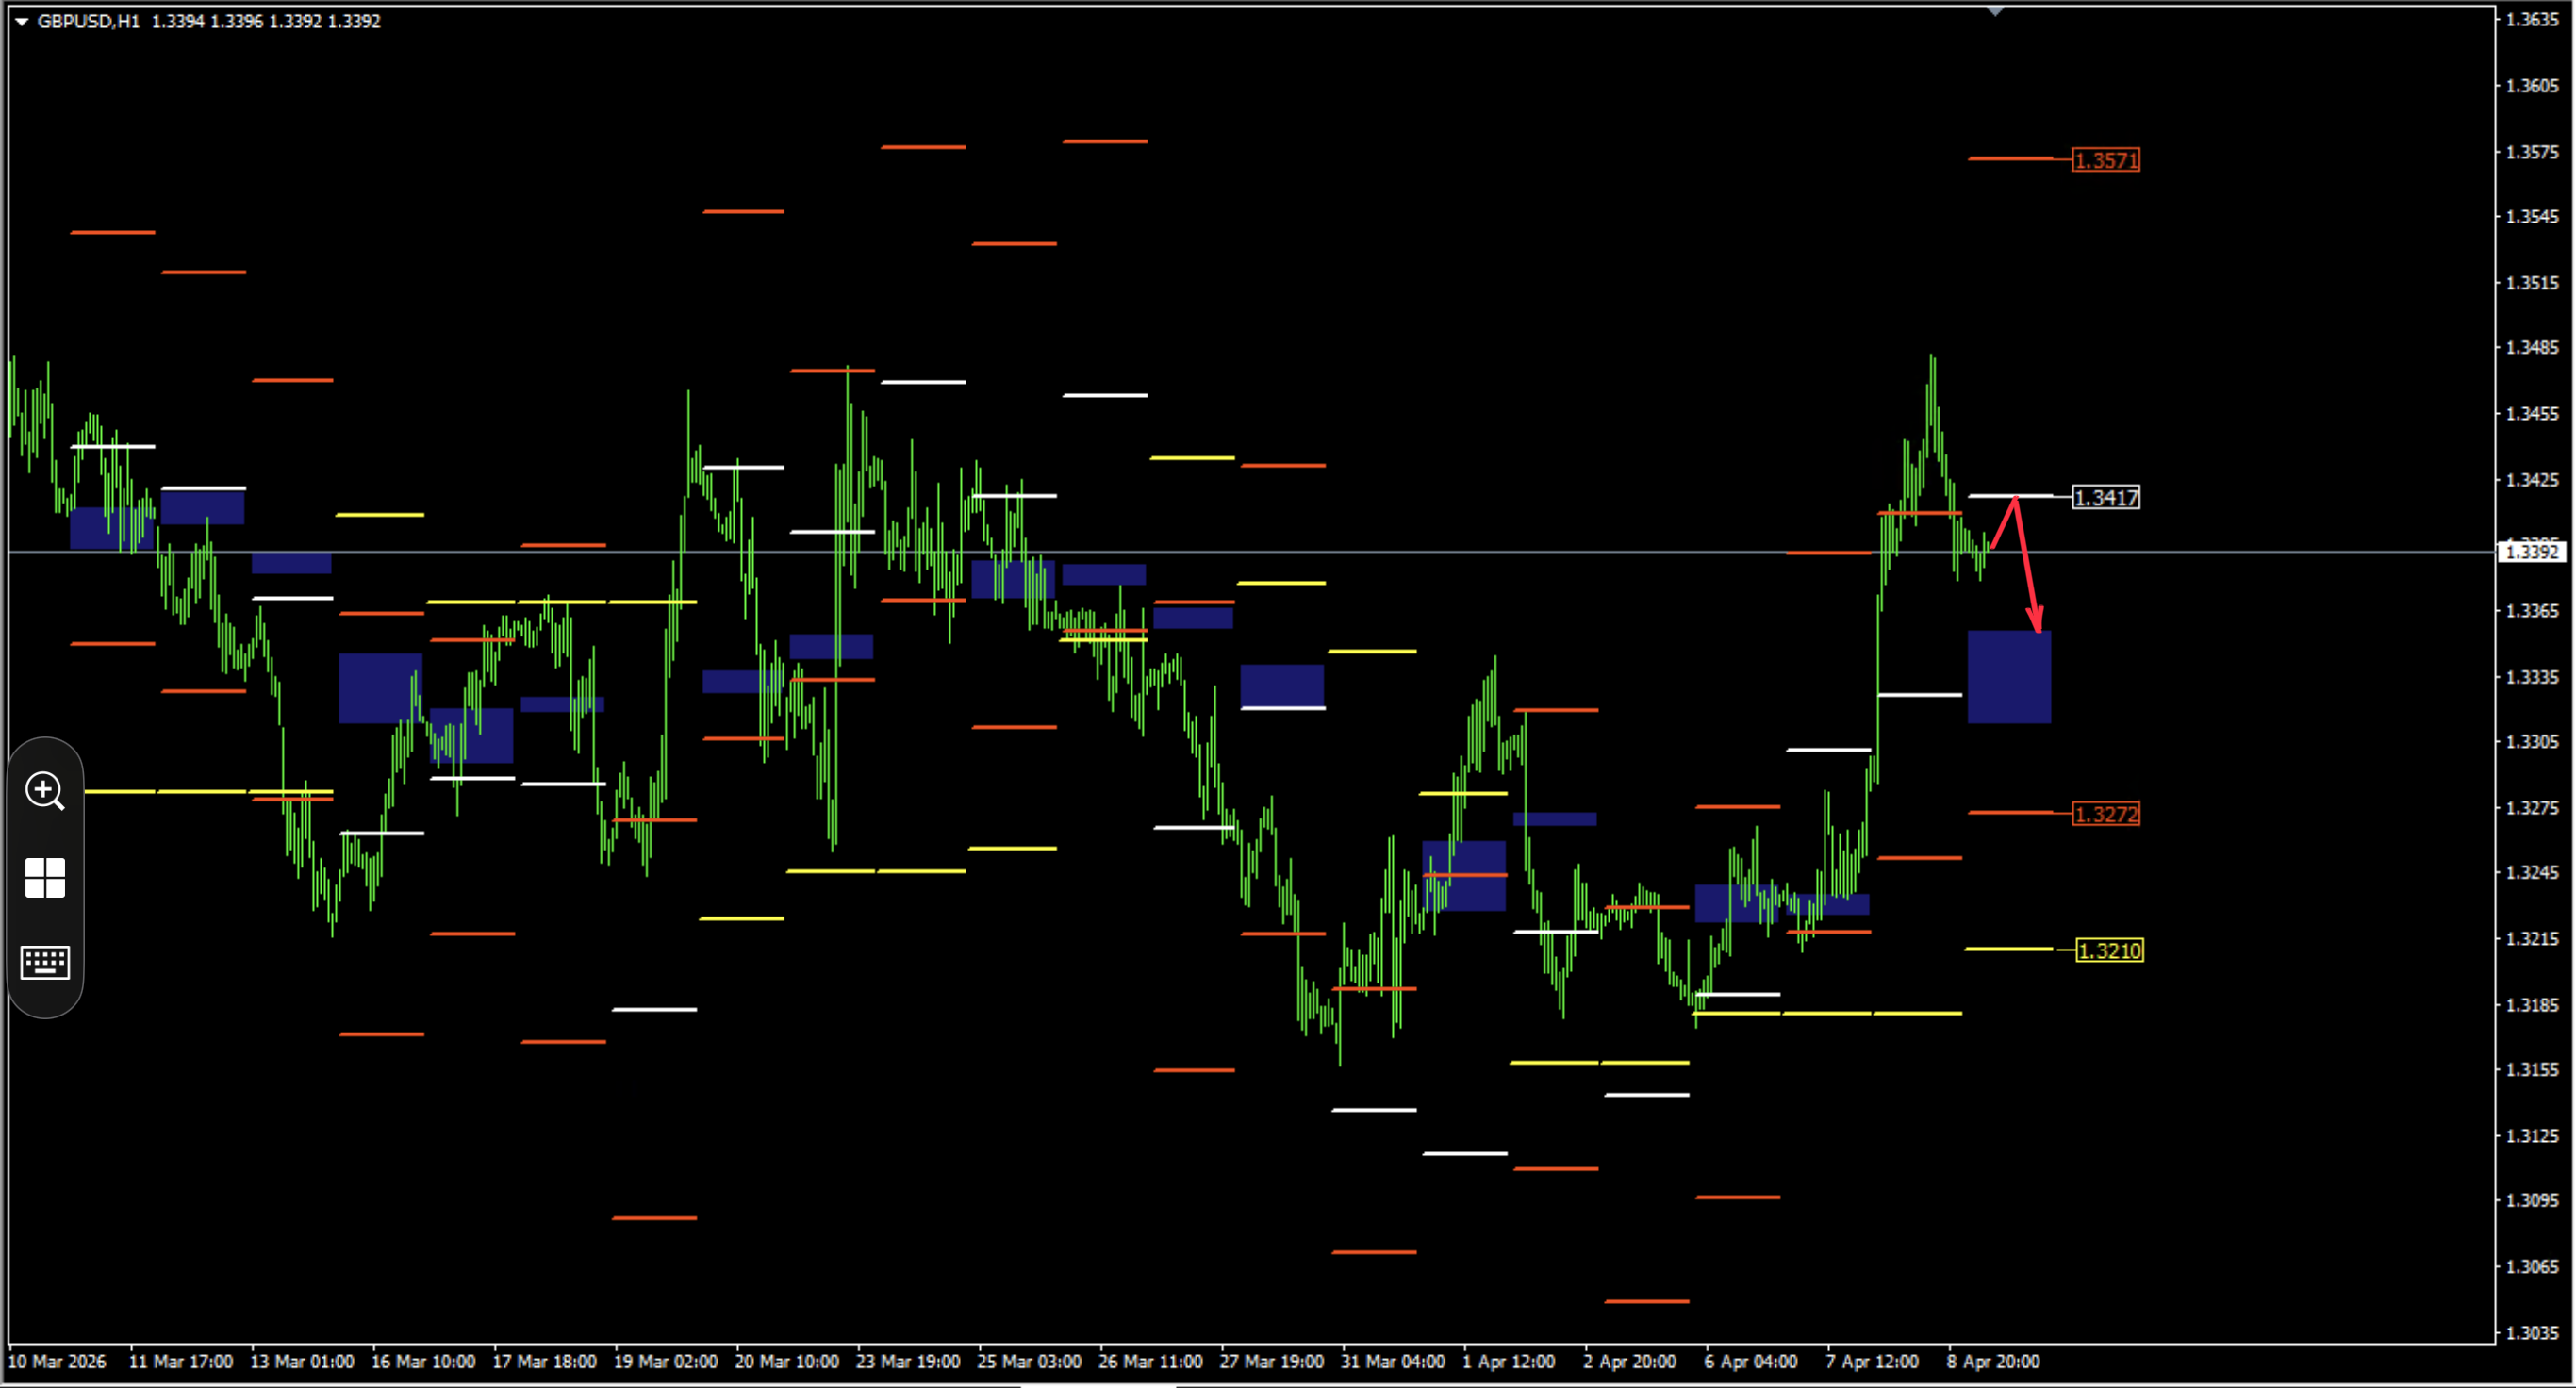Click the 1 Apr 12:00 time label
This screenshot has width=2576, height=1388.
click(x=1508, y=1362)
